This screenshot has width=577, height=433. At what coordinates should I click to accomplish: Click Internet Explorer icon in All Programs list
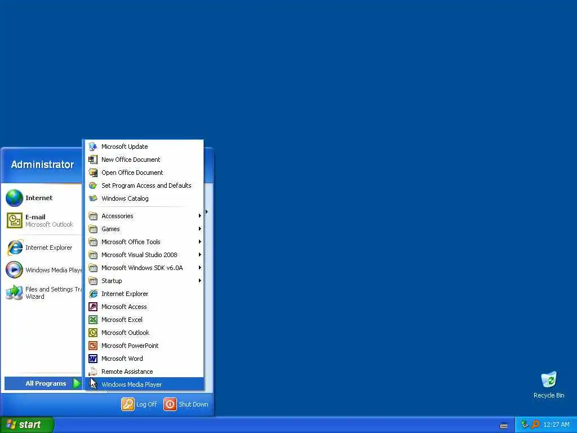point(93,294)
